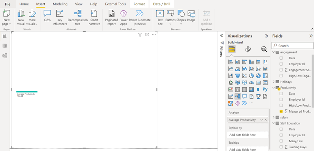Viewport: 314px width, 151px height.
Task: Collapse the Productivity table
Action: (x=274, y=88)
